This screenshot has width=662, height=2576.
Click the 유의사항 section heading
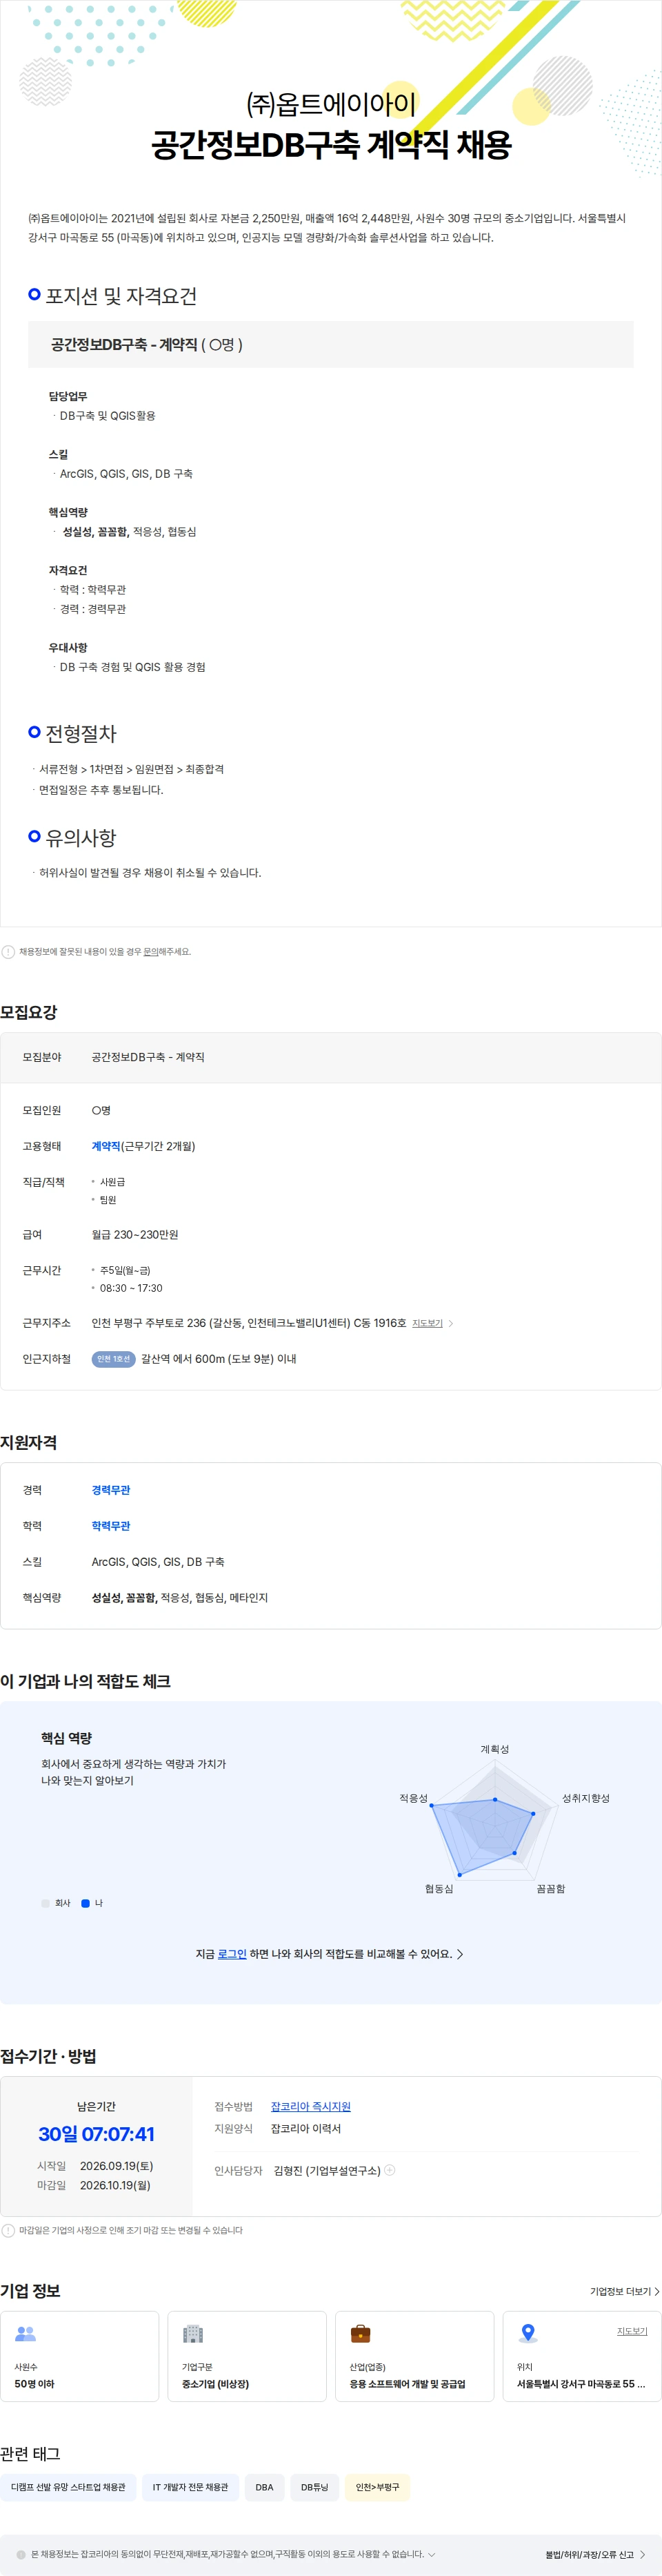click(x=81, y=838)
